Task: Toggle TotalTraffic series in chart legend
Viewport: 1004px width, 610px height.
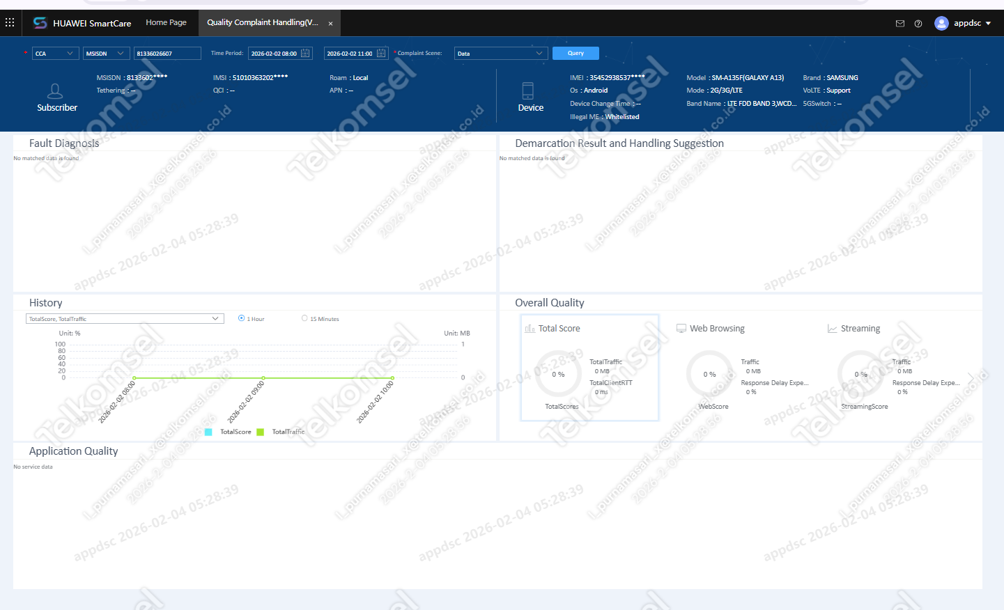Action: pos(281,432)
